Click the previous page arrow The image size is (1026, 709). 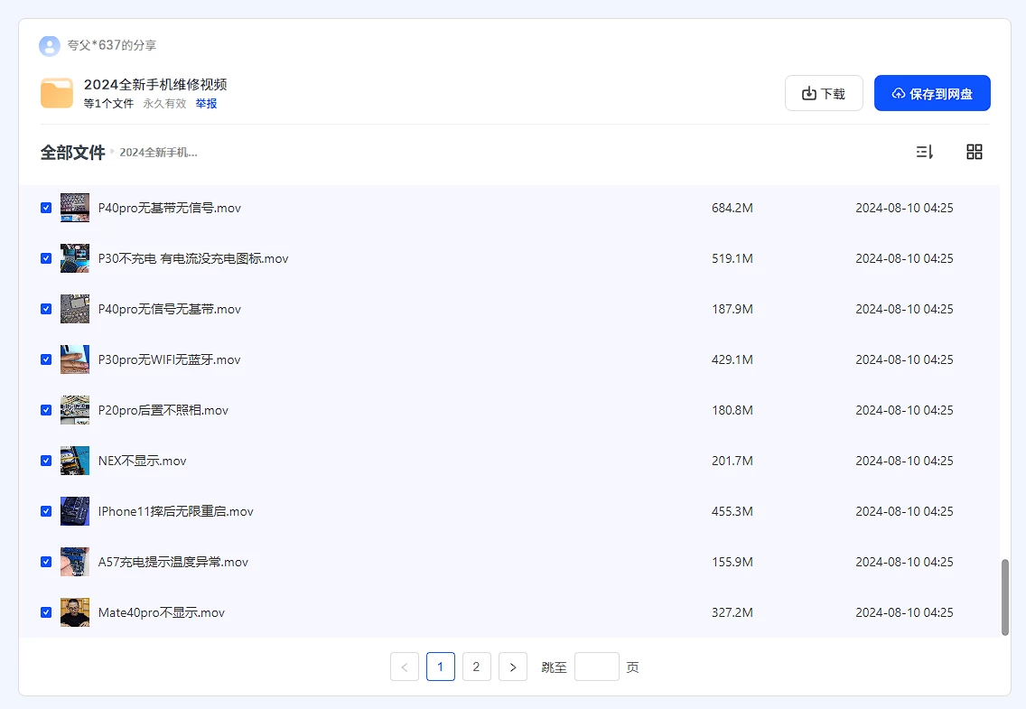coord(404,667)
